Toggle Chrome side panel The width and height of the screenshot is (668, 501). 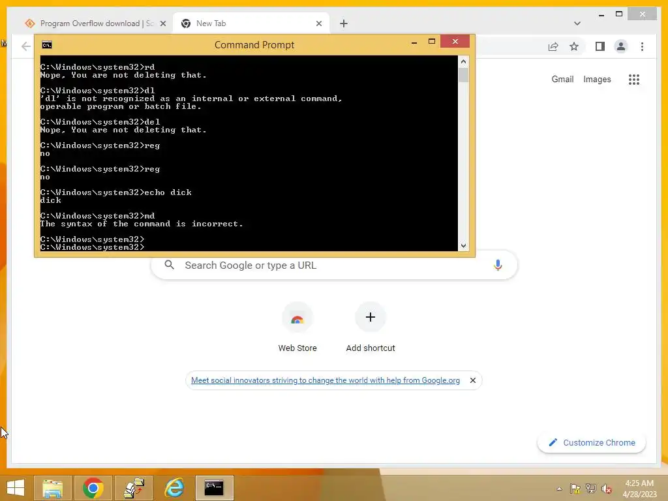[x=600, y=46]
